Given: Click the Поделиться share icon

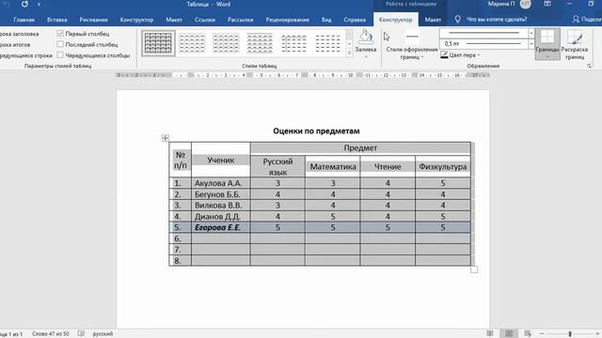Looking at the screenshot, I should point(576,19).
